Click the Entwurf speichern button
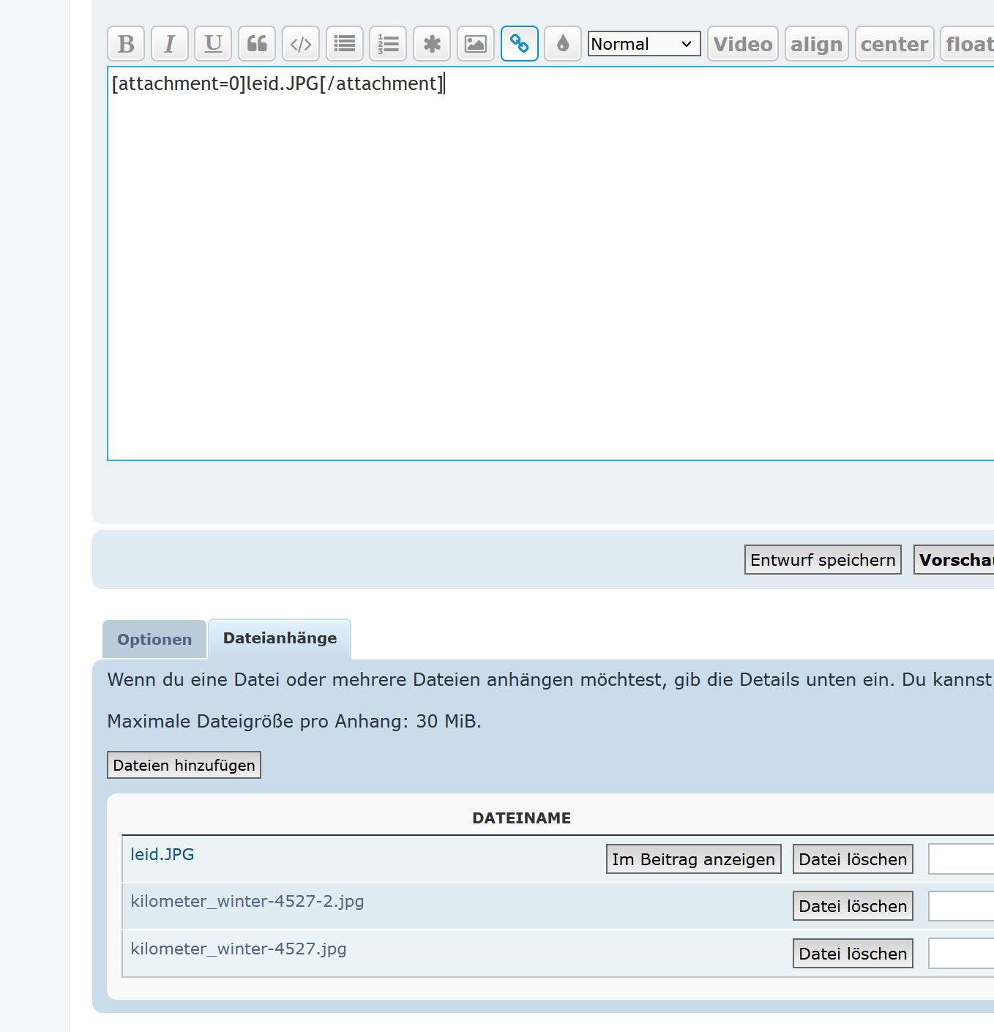The image size is (994, 1032). [x=823, y=560]
